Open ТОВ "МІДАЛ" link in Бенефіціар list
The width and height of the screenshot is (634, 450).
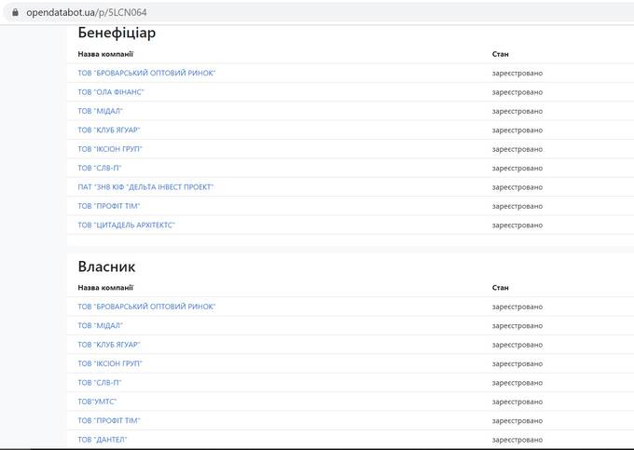tap(101, 111)
